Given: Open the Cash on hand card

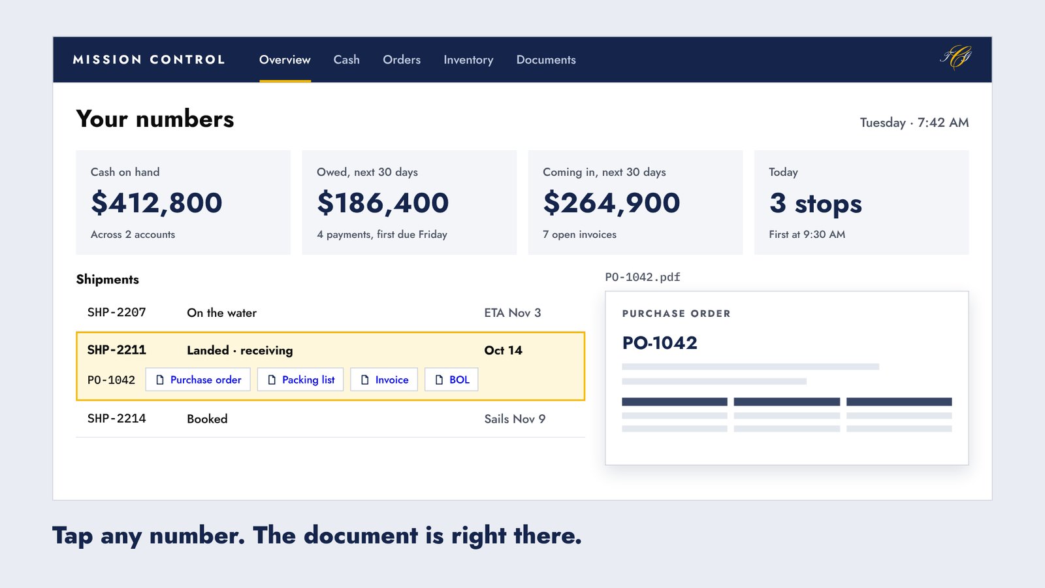Looking at the screenshot, I should (183, 203).
